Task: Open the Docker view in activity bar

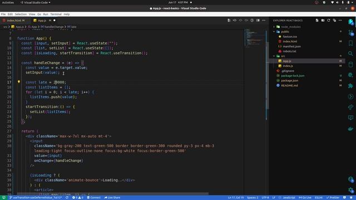Action: 351,128
